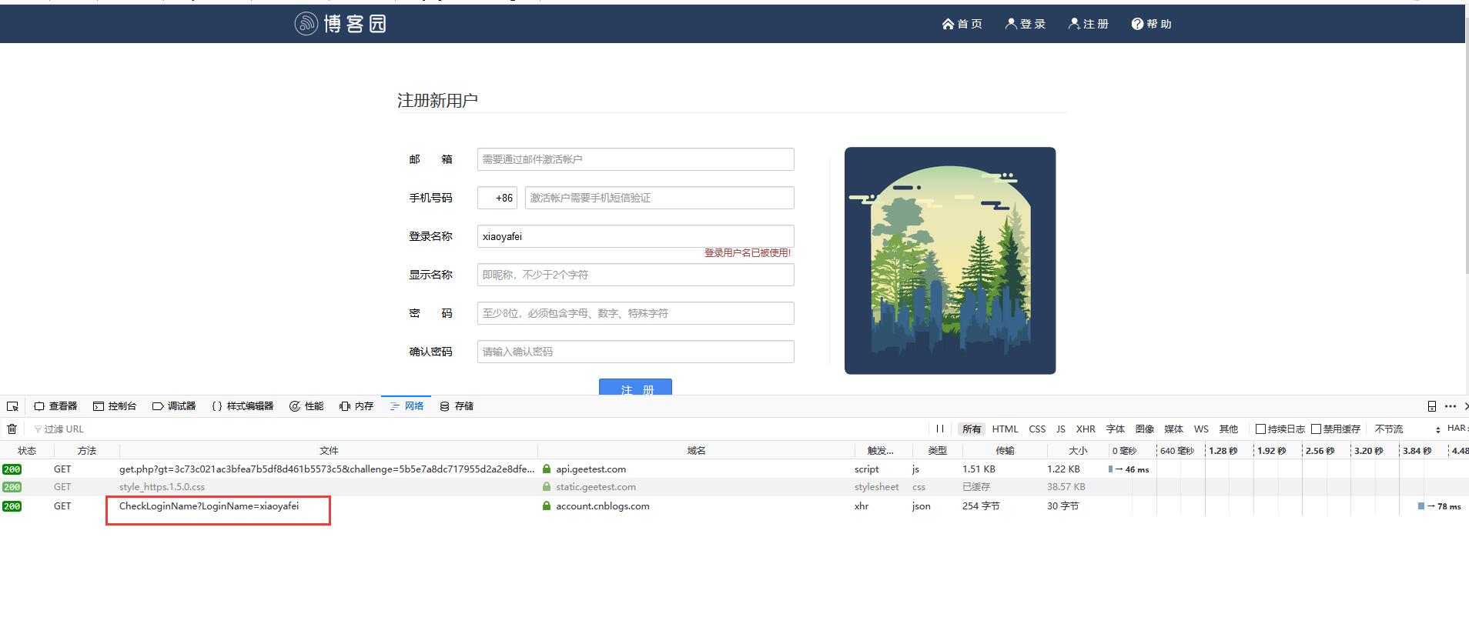Pause network request recording
Image resolution: width=1469 pixels, height=644 pixels.
(x=939, y=429)
